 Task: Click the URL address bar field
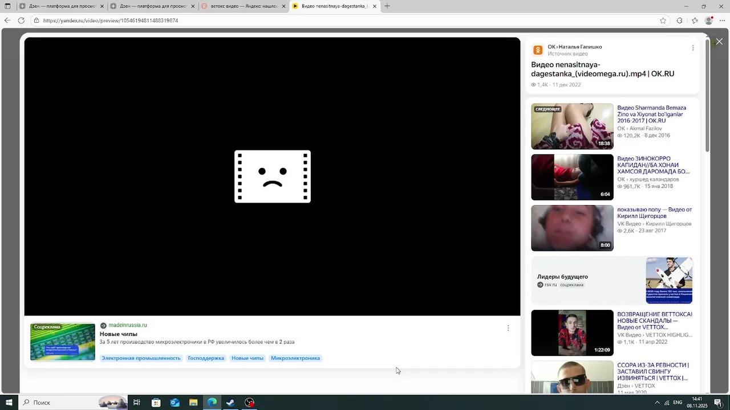tap(348, 20)
